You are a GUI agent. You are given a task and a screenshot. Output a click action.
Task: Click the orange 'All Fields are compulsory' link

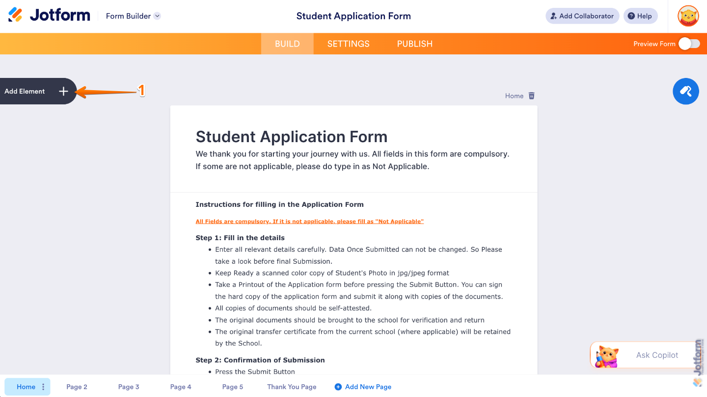310,222
